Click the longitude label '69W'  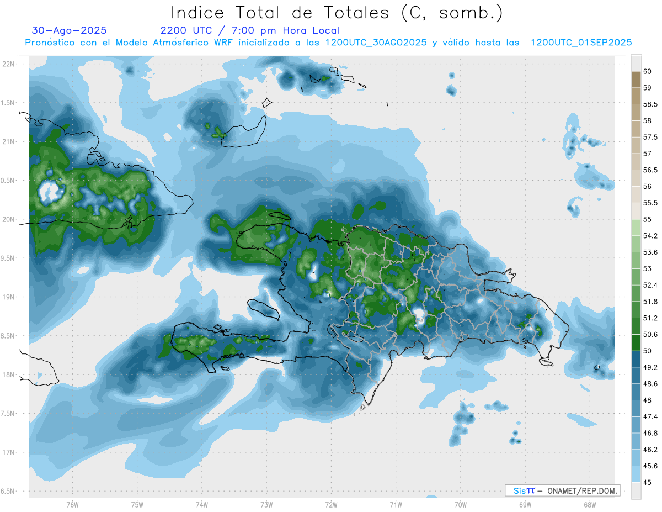tap(525, 504)
